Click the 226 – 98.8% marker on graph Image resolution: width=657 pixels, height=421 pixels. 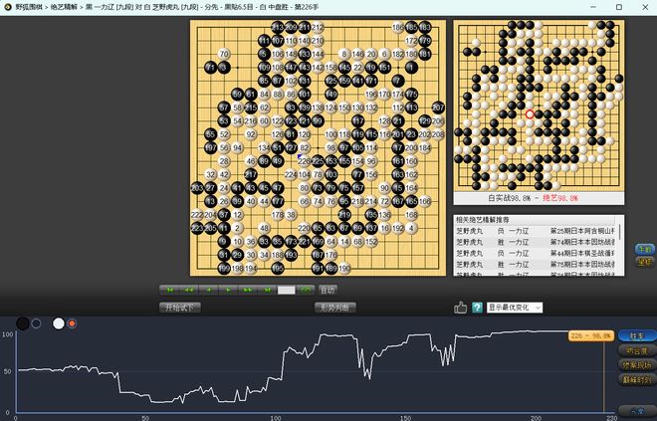590,336
